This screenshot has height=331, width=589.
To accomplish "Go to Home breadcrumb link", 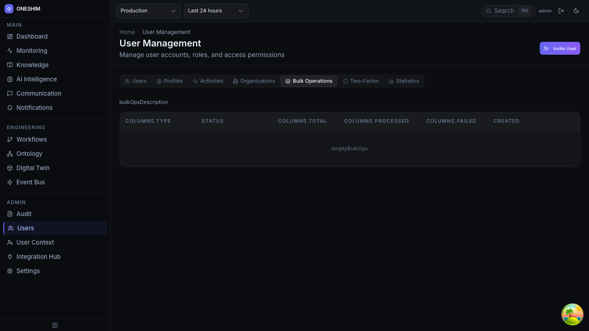I will coord(127,32).
